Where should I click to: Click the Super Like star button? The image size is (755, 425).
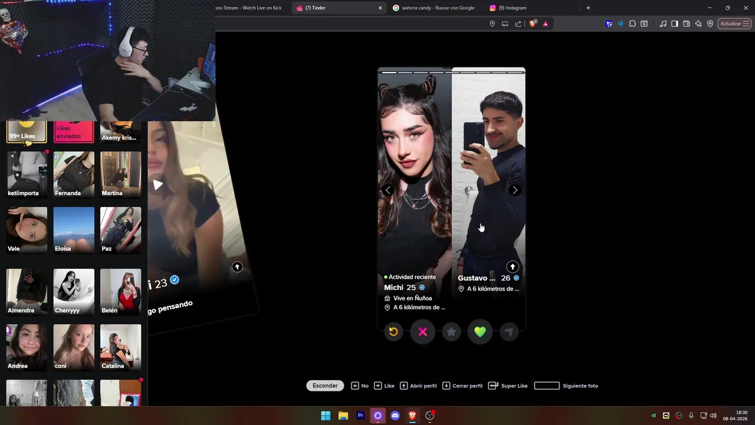coord(451,332)
